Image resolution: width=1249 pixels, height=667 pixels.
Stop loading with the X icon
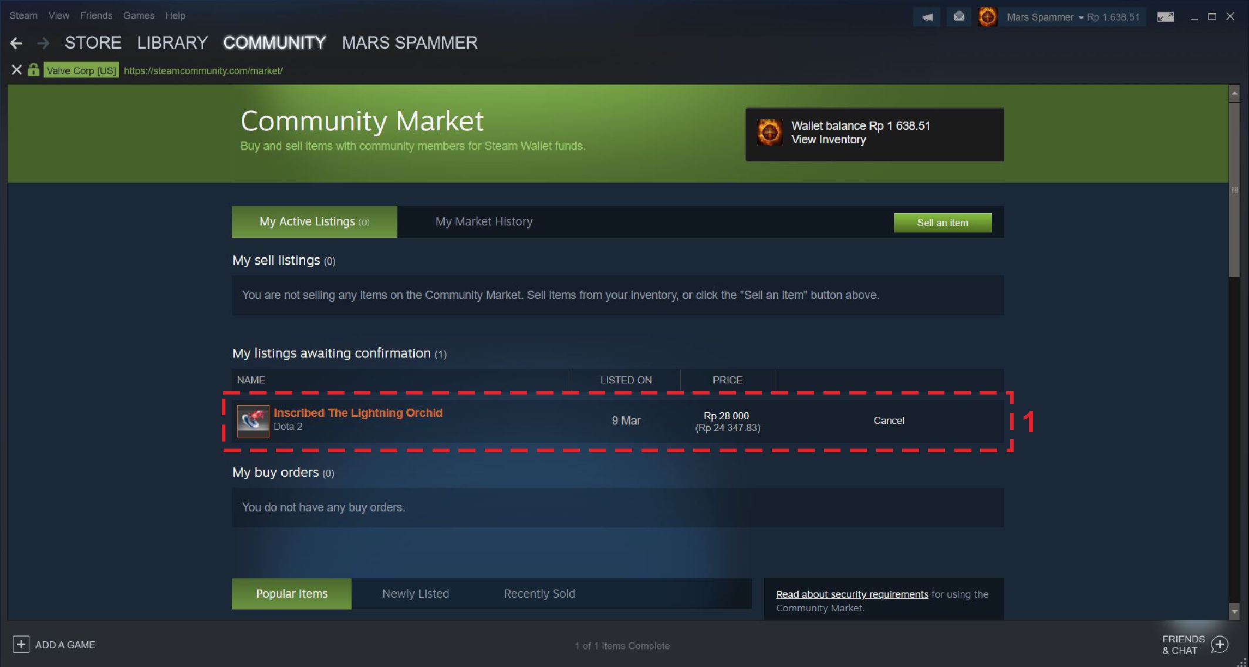17,70
